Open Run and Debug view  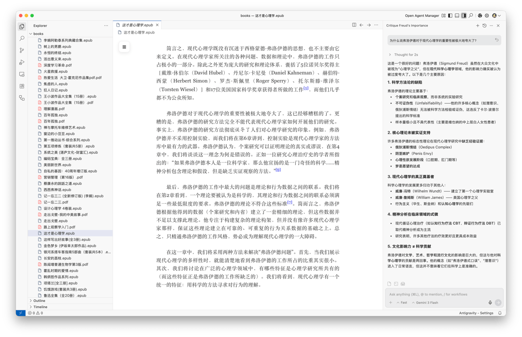coord(22,62)
